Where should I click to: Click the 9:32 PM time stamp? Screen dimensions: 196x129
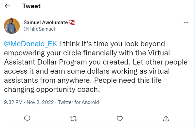pyautogui.click(x=13, y=102)
